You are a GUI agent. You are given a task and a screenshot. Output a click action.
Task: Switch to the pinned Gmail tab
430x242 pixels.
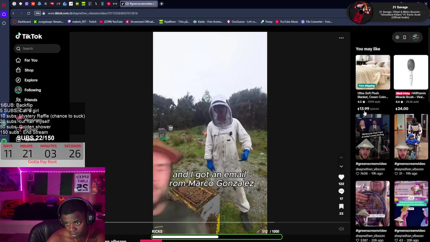[58, 4]
